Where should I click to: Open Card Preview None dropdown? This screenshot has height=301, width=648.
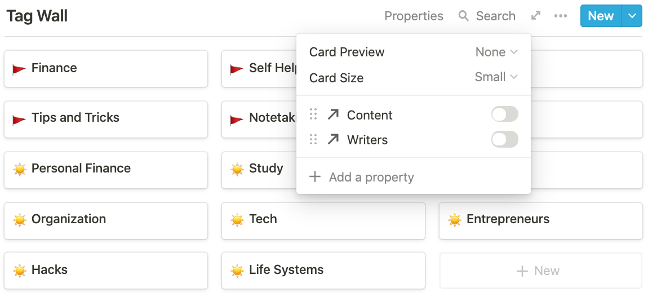(496, 52)
